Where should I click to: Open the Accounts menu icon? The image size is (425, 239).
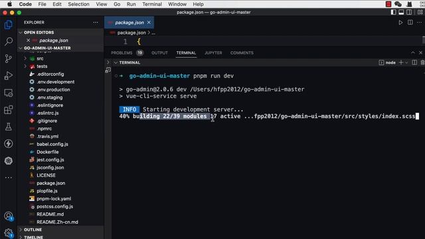coord(9,216)
